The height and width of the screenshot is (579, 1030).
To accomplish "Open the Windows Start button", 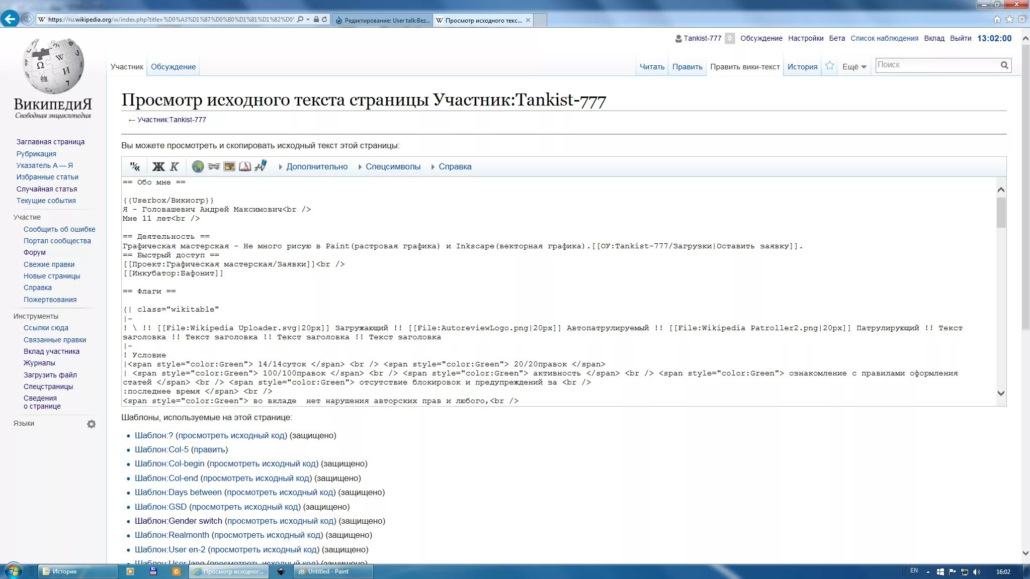I will pyautogui.click(x=13, y=571).
